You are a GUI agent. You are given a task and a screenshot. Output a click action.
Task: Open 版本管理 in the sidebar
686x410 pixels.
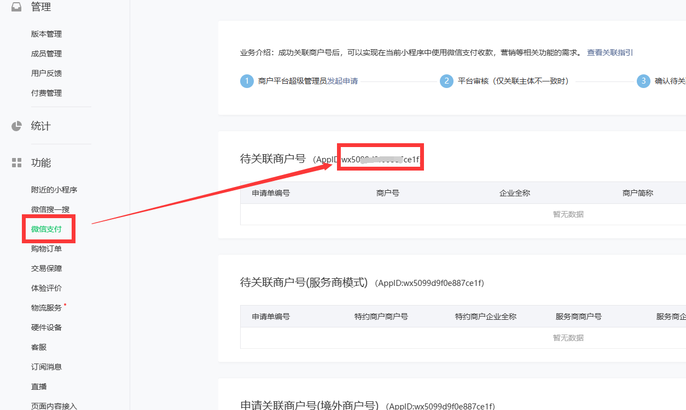click(46, 34)
